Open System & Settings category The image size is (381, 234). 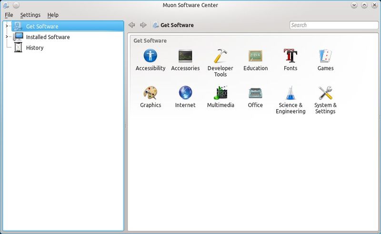coord(325,93)
